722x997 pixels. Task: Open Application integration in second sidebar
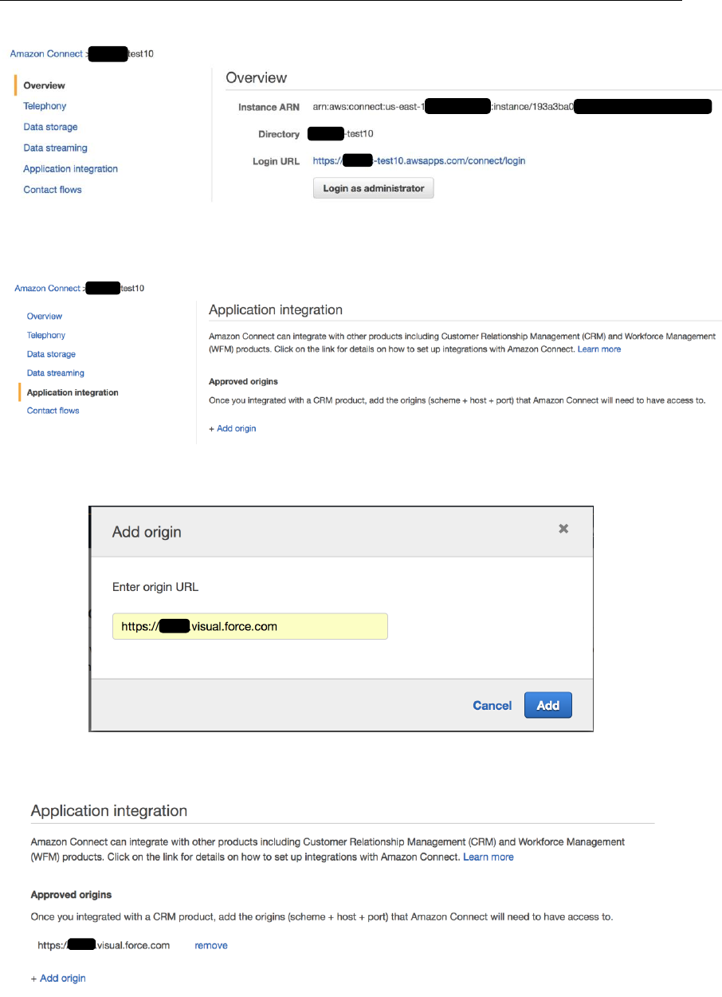tap(73, 392)
